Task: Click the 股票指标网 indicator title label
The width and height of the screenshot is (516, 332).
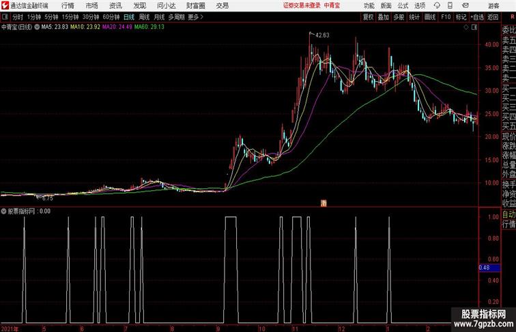Action: coord(21,211)
